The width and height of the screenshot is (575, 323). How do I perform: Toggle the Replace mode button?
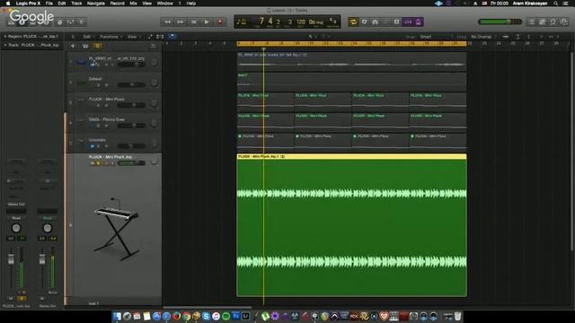coord(364,22)
